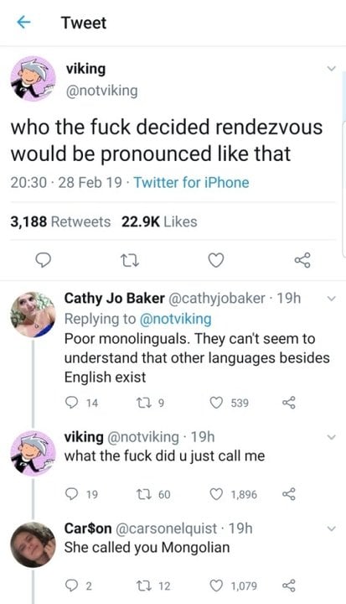Open options chevron on Cathy Jo Baker's reply
This screenshot has width=346, height=604.
(x=331, y=299)
